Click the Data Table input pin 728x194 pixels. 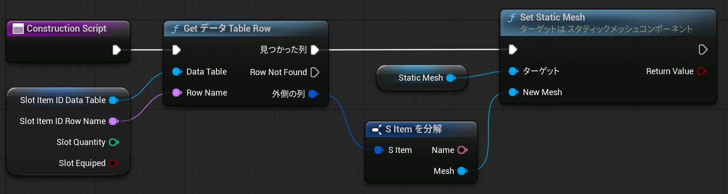(x=177, y=72)
